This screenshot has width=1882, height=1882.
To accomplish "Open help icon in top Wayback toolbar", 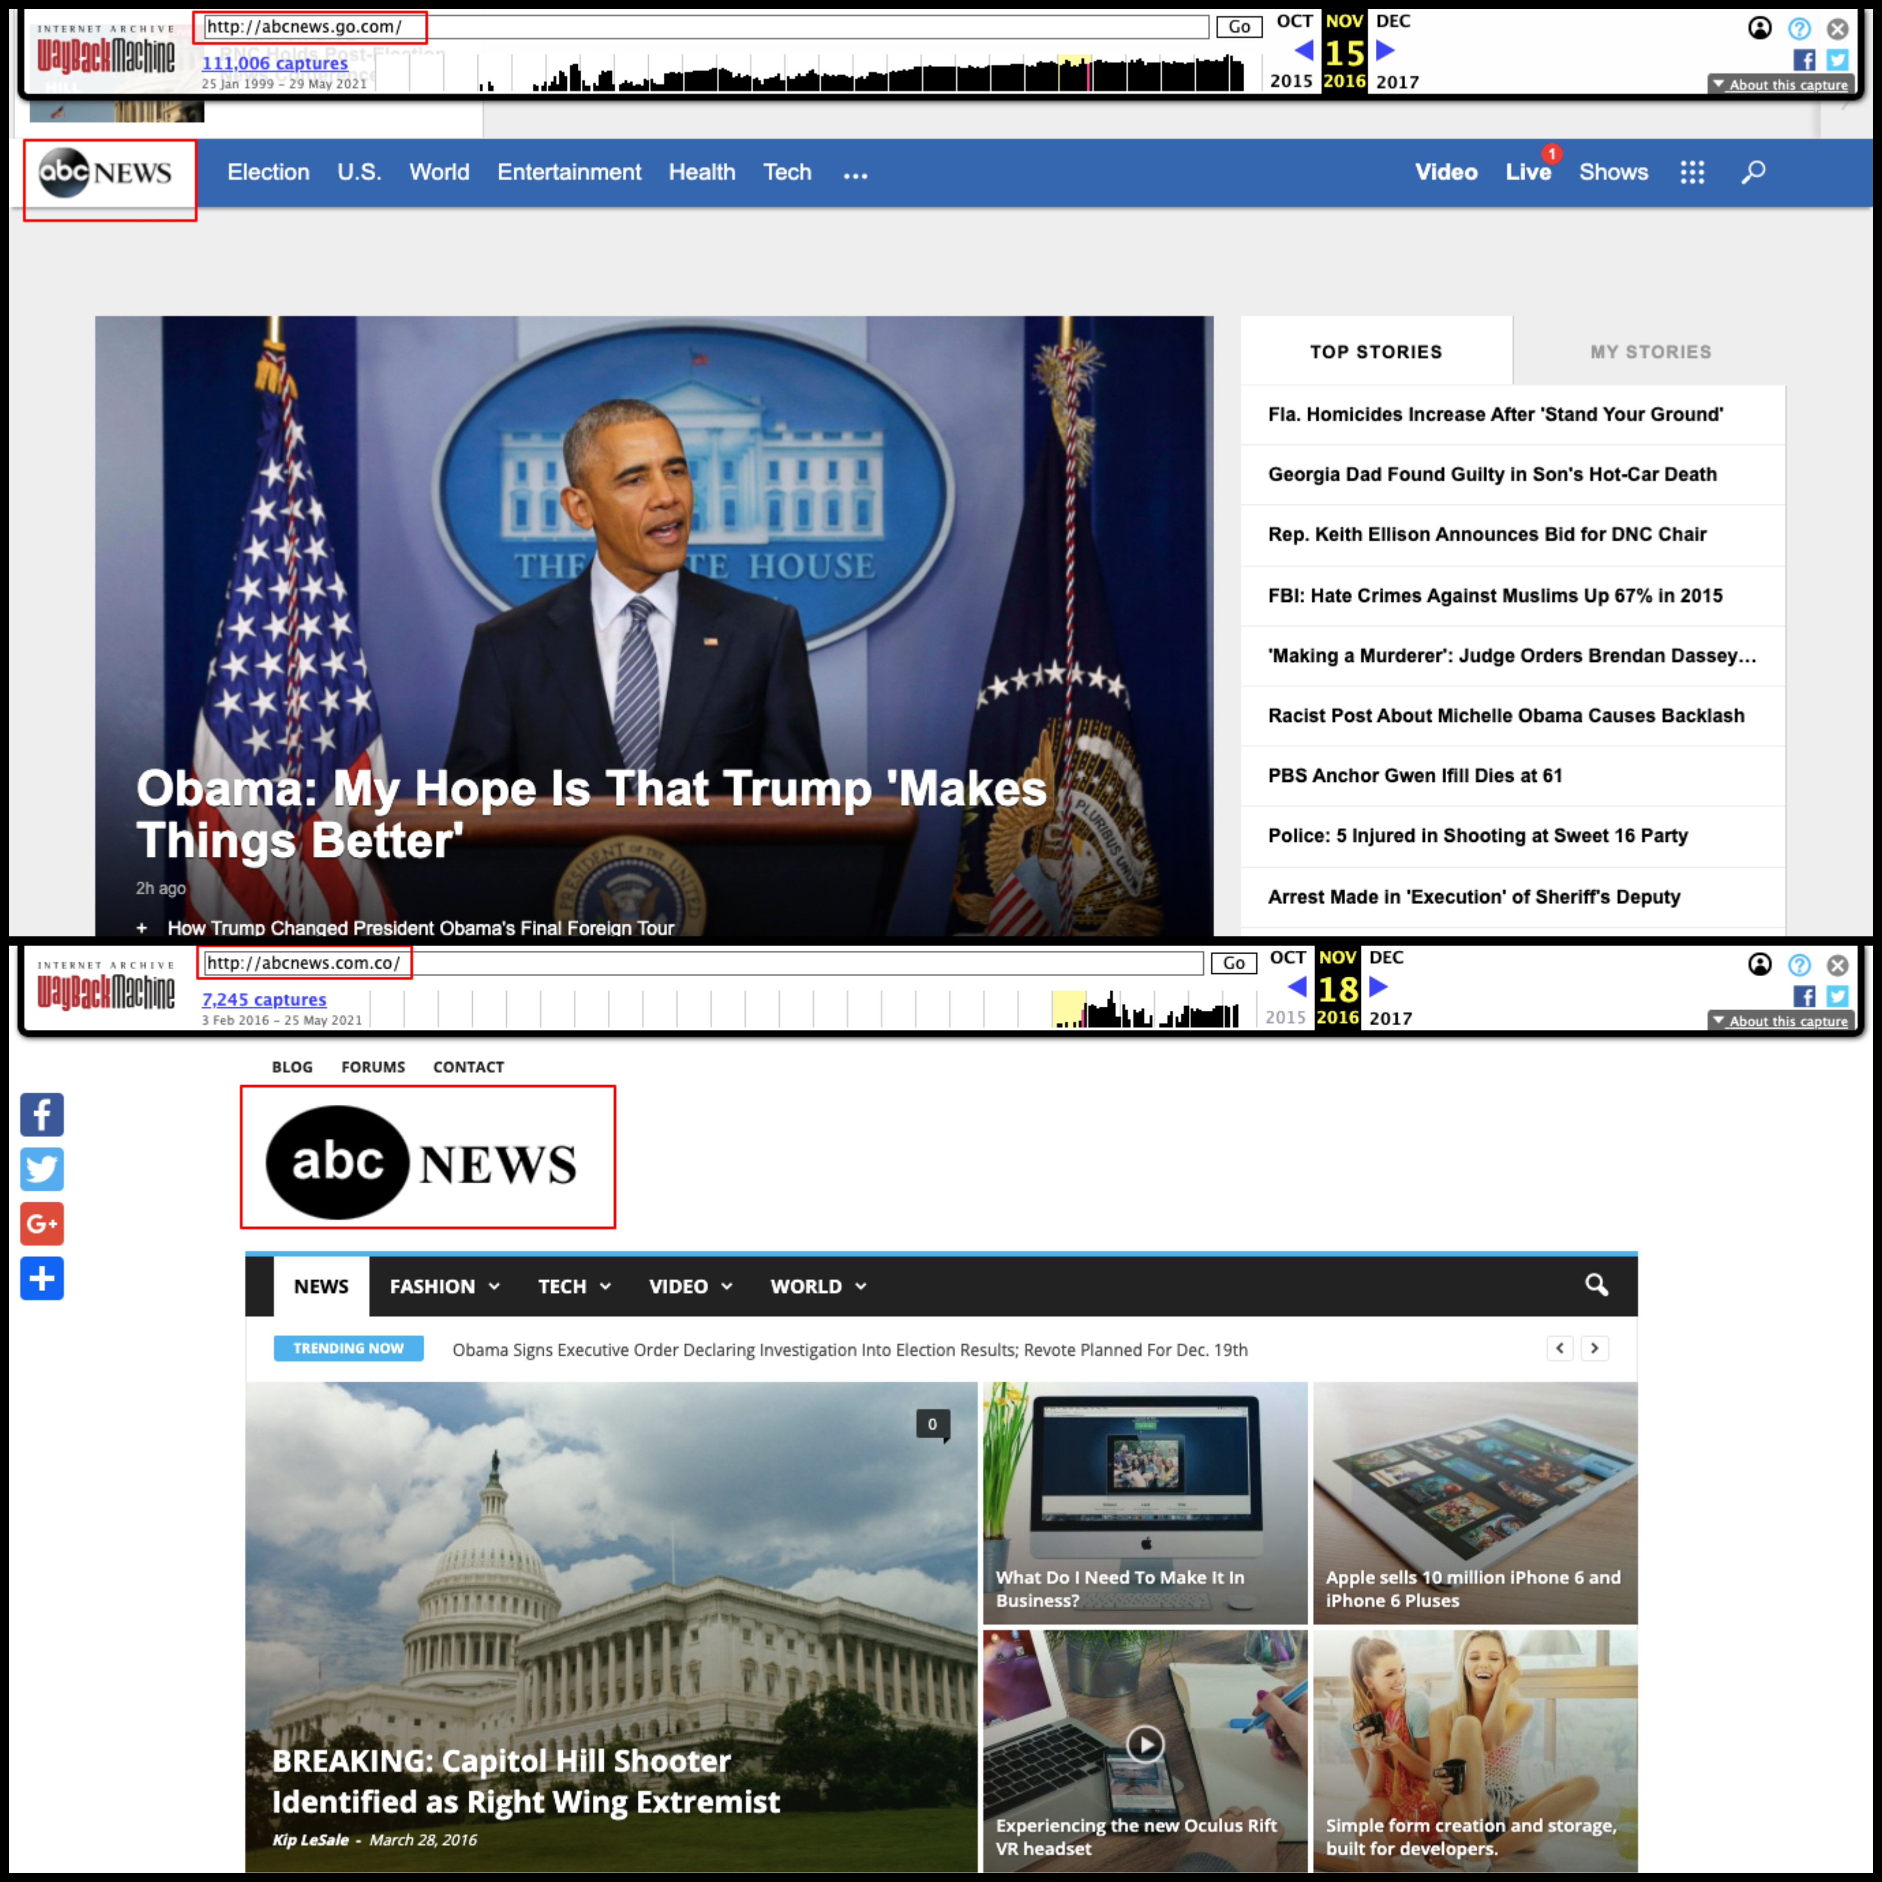I will tap(1799, 28).
